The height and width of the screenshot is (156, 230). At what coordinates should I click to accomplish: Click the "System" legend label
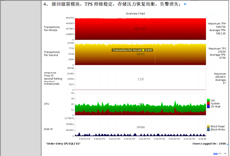[x=215, y=104]
